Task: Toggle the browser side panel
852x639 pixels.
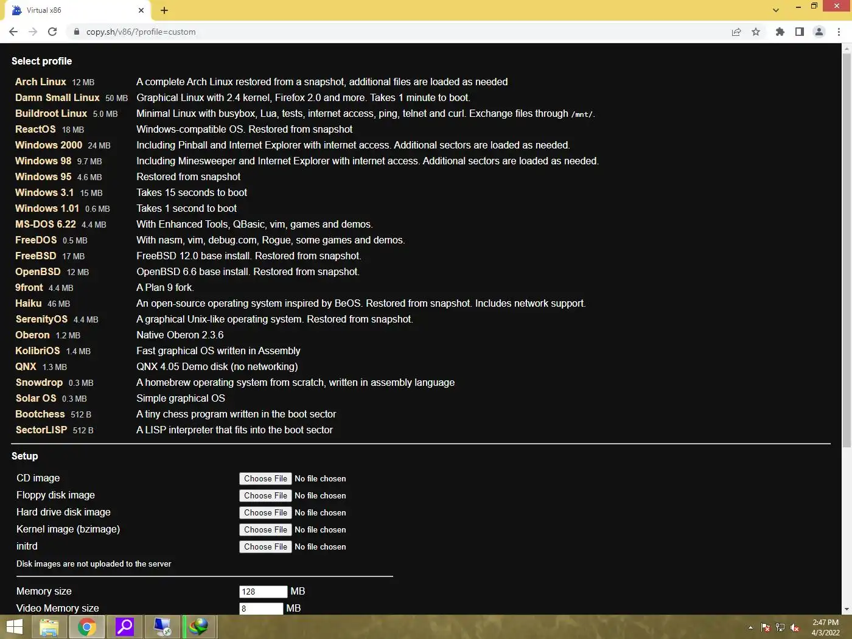Action: tap(800, 32)
